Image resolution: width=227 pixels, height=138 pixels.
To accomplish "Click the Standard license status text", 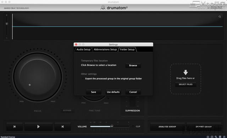I will tap(8, 137).
